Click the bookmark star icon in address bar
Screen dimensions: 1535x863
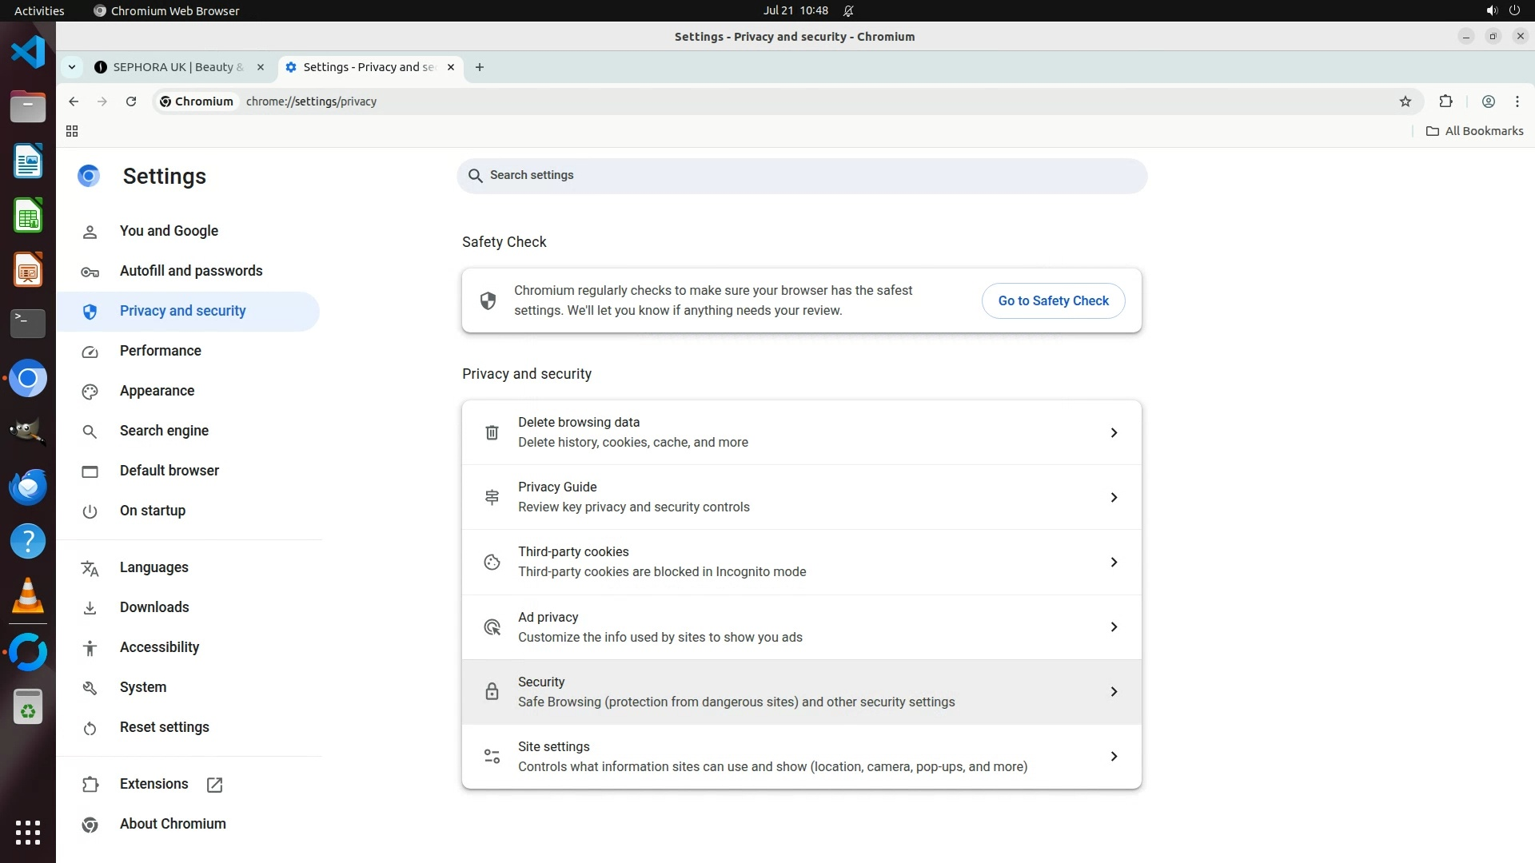(x=1405, y=101)
